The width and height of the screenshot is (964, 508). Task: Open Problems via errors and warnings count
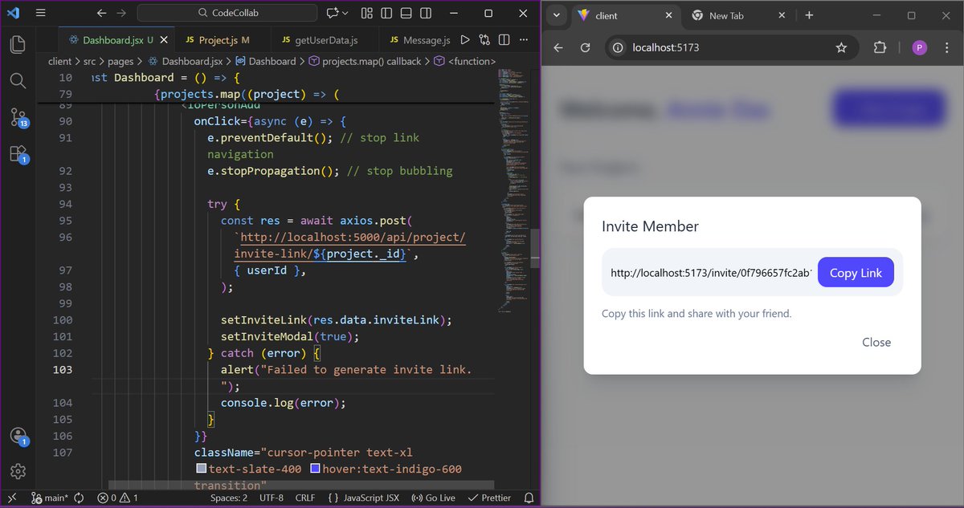117,498
